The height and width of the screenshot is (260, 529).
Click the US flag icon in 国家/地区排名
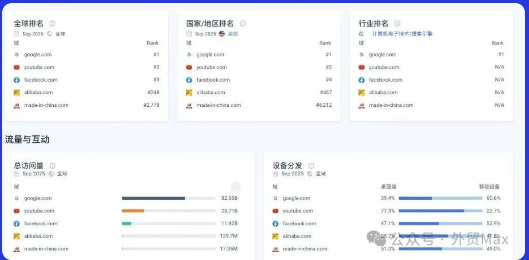coord(222,34)
